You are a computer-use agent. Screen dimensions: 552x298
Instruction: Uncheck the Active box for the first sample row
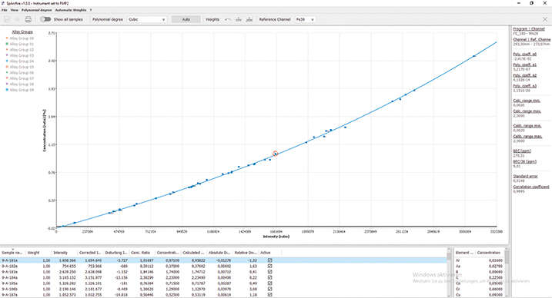click(270, 260)
